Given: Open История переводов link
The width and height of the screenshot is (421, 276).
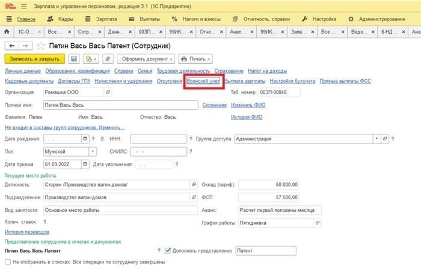Looking at the screenshot, I should click(x=27, y=232).
